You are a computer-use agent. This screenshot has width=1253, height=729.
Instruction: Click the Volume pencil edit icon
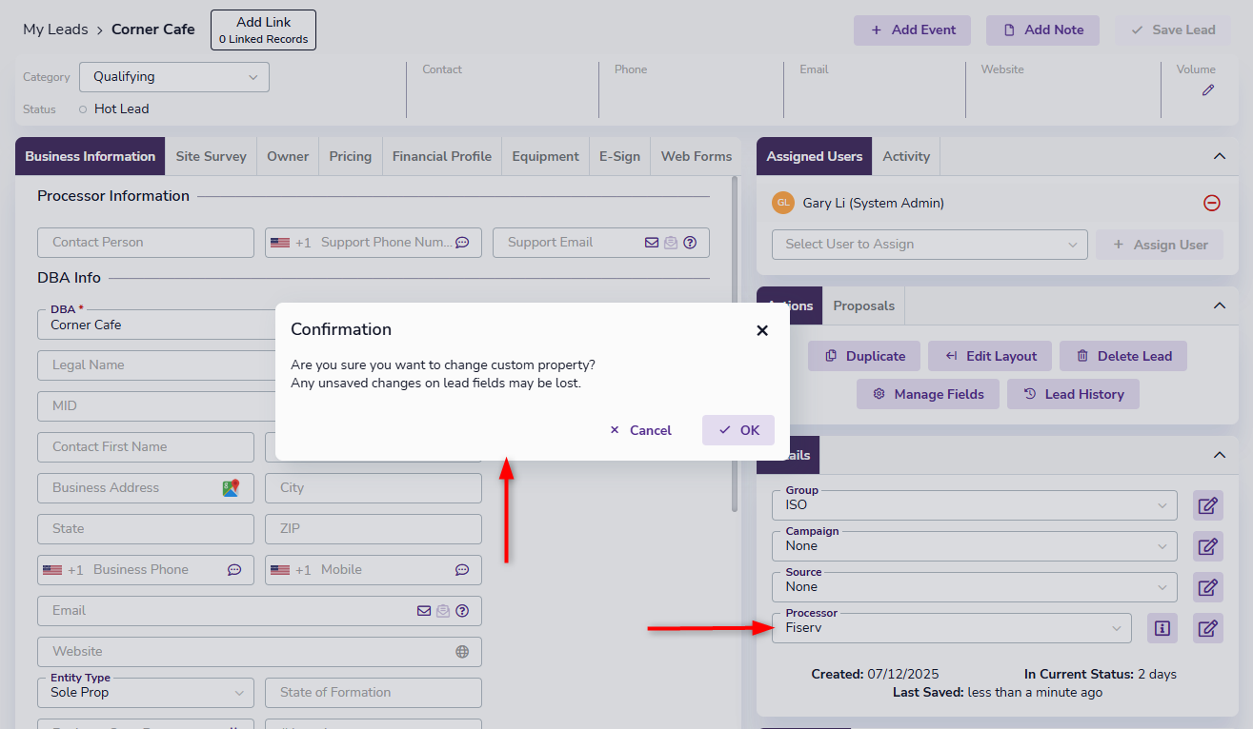tap(1208, 90)
